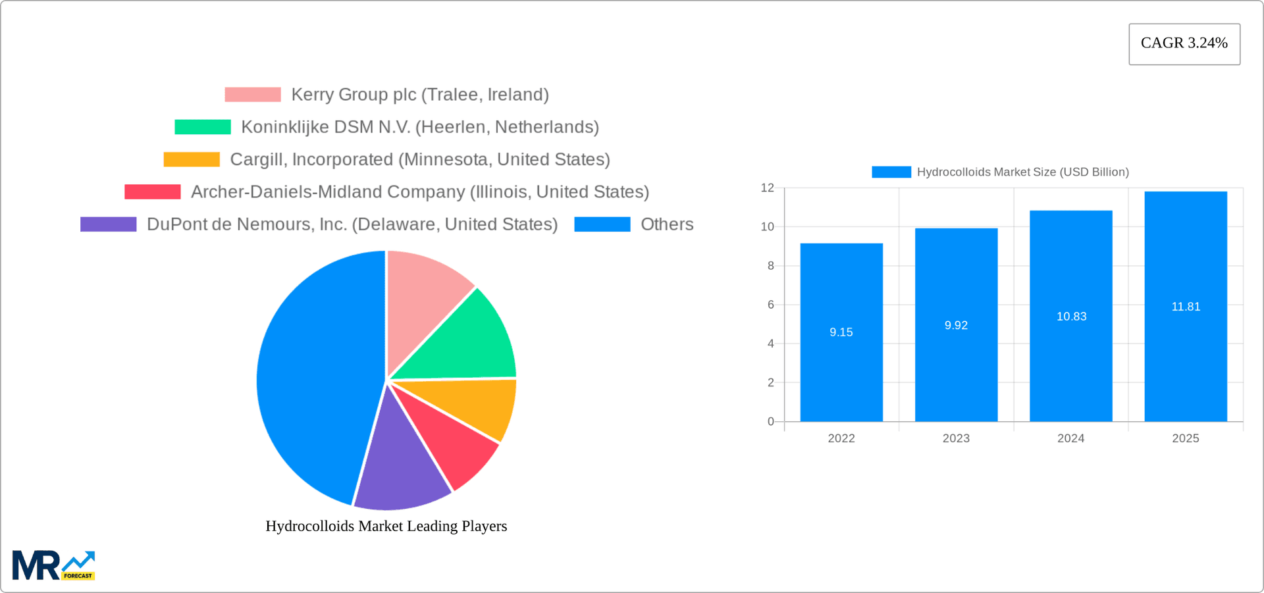Click the Others legend text label
This screenshot has height=593, width=1264.
click(667, 224)
